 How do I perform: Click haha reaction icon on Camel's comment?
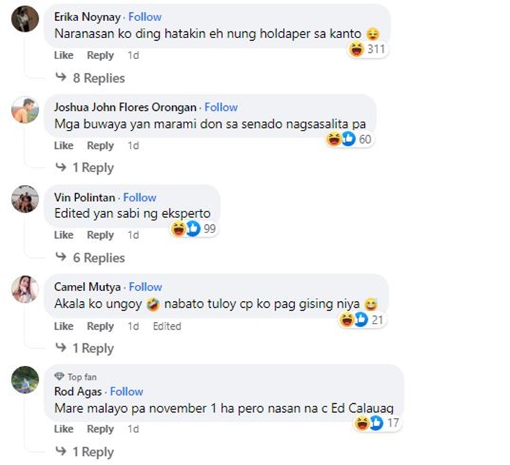346,320
